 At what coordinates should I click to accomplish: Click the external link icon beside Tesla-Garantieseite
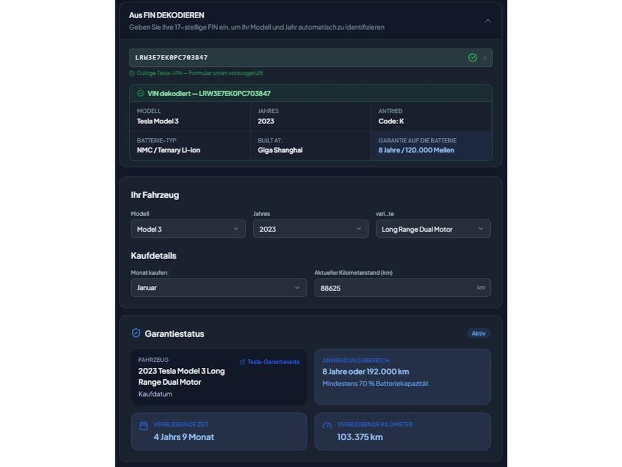click(242, 362)
